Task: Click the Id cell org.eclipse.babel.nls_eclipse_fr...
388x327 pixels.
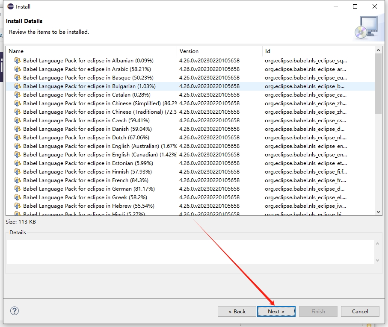Action: click(x=305, y=180)
